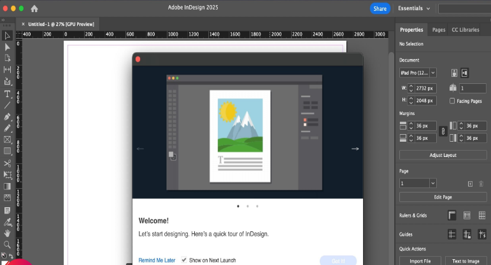Click the Remind Me Later link

tap(157, 260)
